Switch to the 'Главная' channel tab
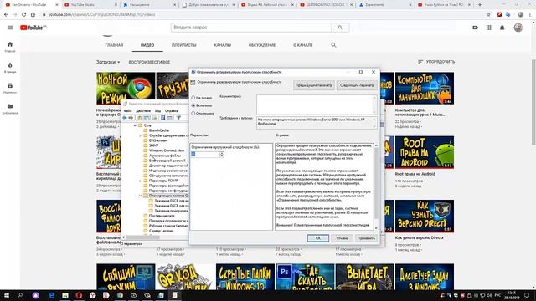 pyautogui.click(x=114, y=45)
